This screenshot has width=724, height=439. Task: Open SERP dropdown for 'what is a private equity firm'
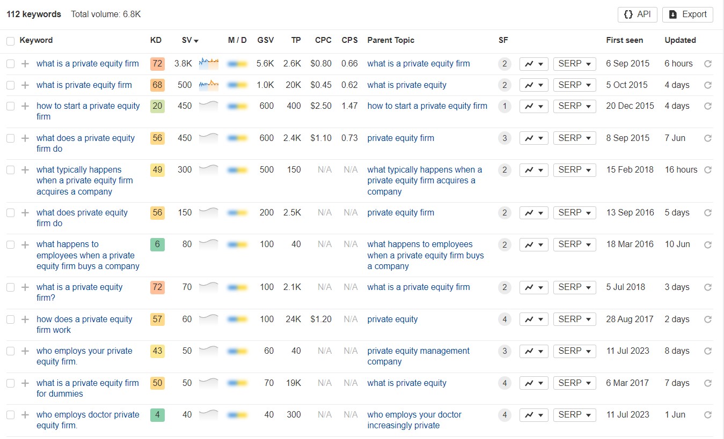pos(574,64)
